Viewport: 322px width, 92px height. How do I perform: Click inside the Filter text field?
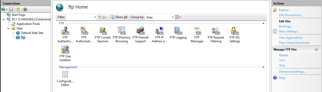point(80,17)
